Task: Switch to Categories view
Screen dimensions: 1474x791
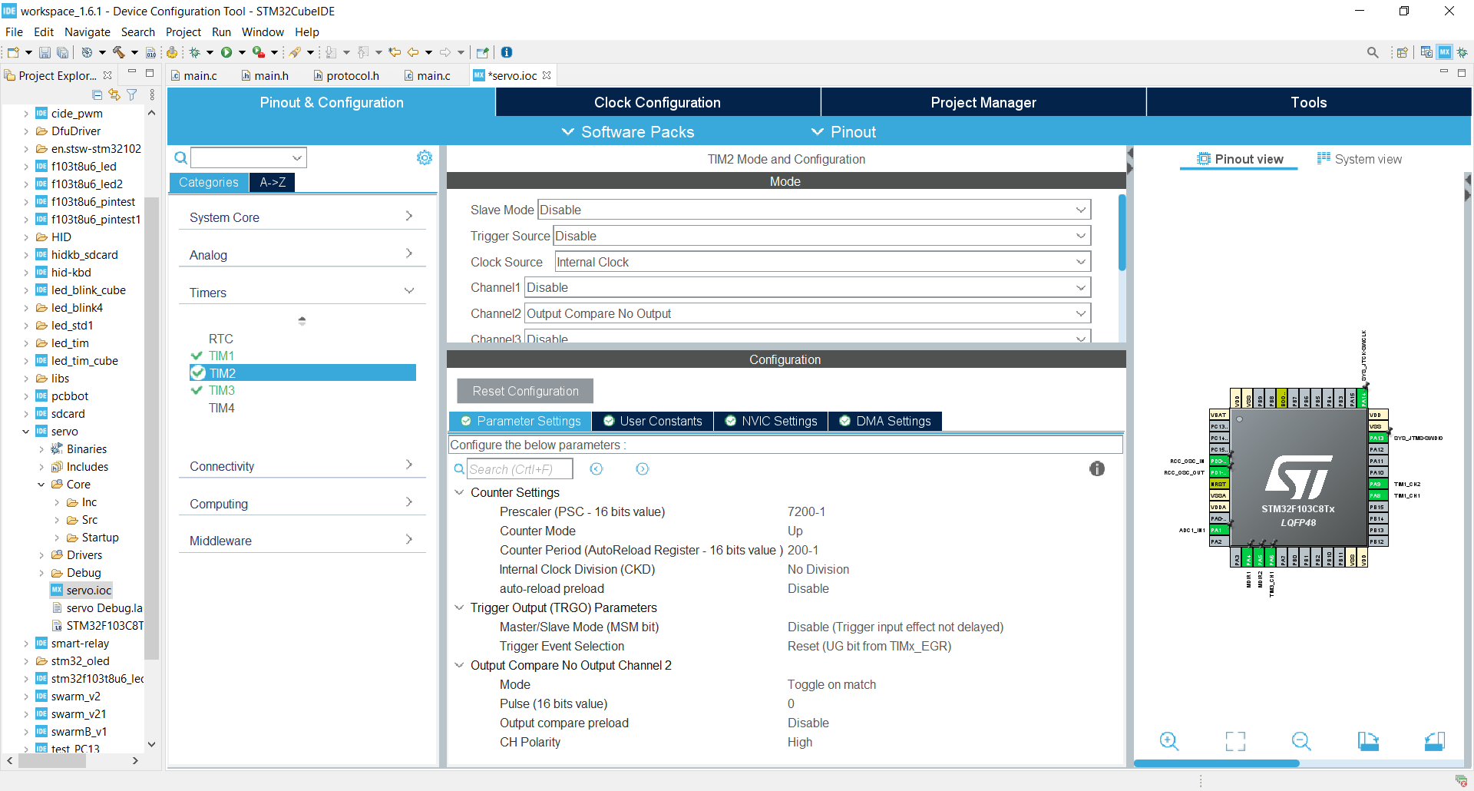Action: [209, 182]
